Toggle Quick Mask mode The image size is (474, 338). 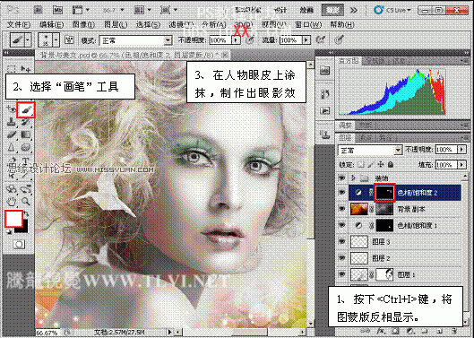[19, 244]
